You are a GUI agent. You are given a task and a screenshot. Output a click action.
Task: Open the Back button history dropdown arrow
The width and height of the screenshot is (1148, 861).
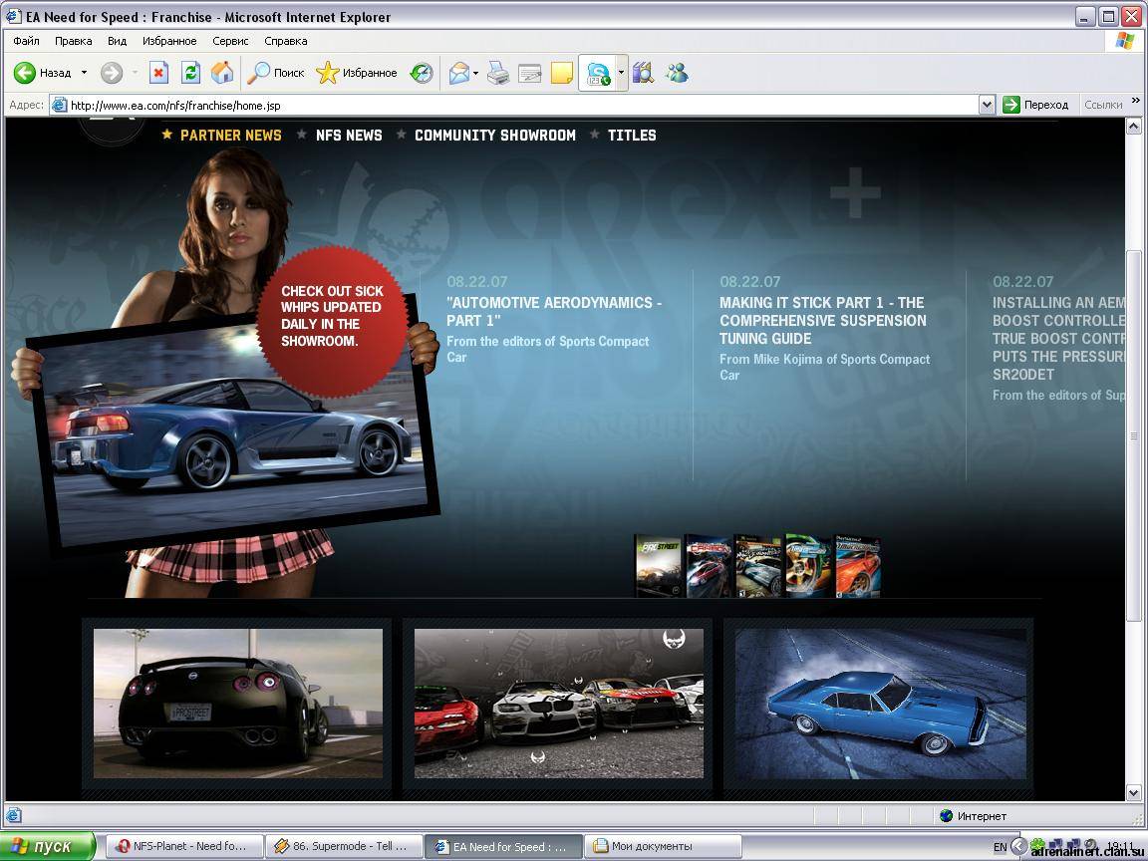pyautogui.click(x=84, y=73)
